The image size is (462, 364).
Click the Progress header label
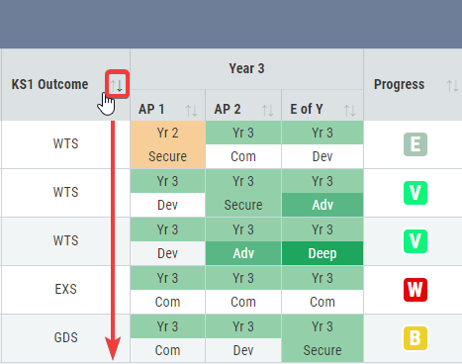pyautogui.click(x=399, y=84)
